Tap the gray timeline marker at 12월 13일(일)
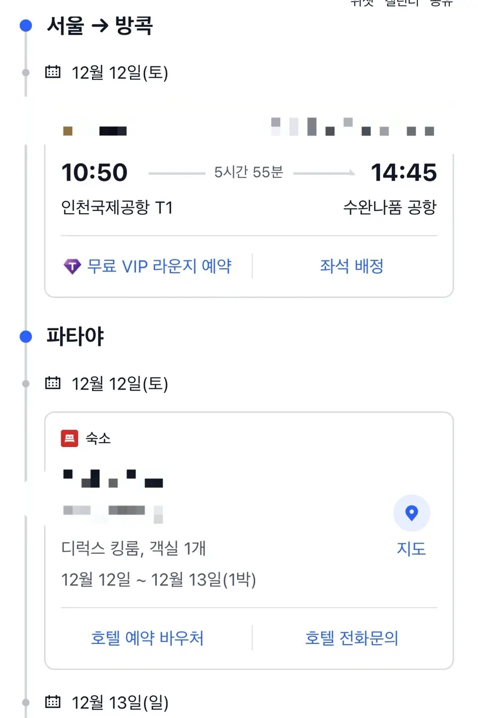The width and height of the screenshot is (478, 718). click(26, 702)
